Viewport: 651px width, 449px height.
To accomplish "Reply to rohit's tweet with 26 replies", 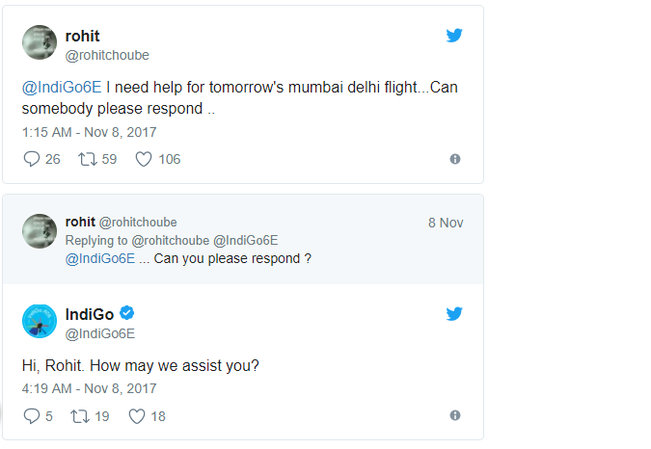I will [31, 159].
